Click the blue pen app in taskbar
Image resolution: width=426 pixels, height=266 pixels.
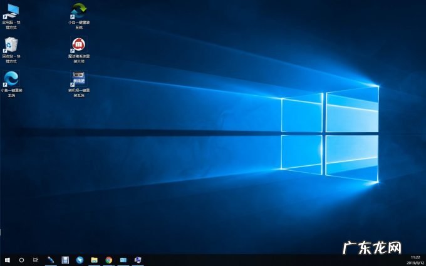click(x=51, y=260)
